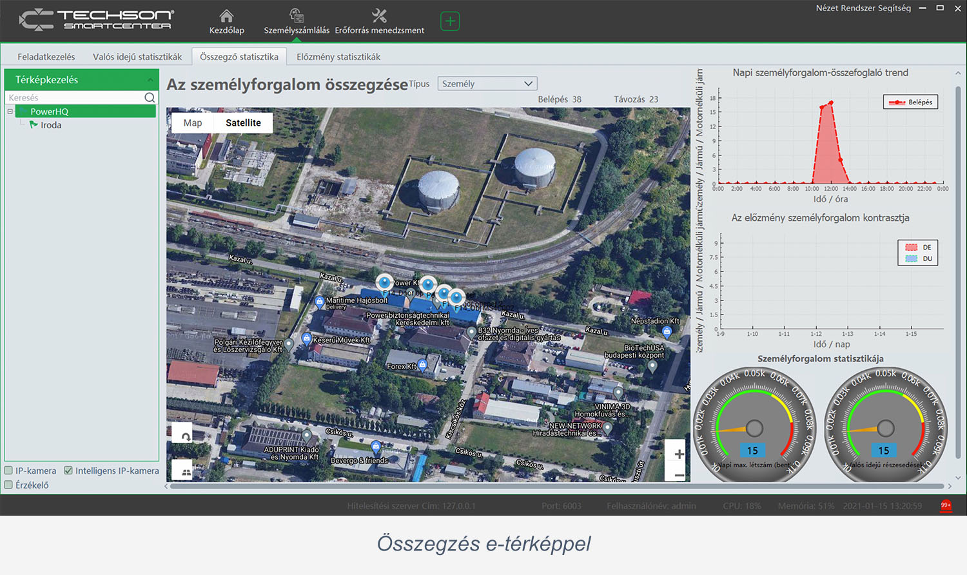Open the Személyszámlálás module icon
This screenshot has width=967, height=575.
coord(297,16)
